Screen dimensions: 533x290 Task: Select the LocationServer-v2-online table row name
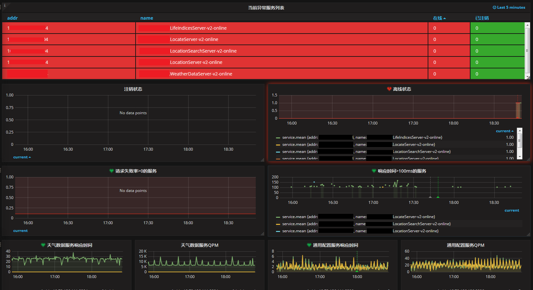coord(196,62)
